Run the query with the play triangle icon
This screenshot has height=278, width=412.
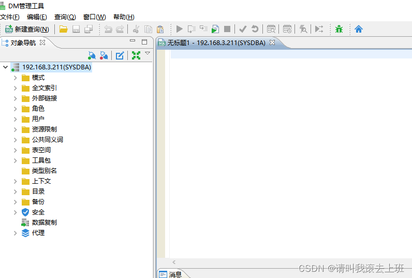(180, 29)
